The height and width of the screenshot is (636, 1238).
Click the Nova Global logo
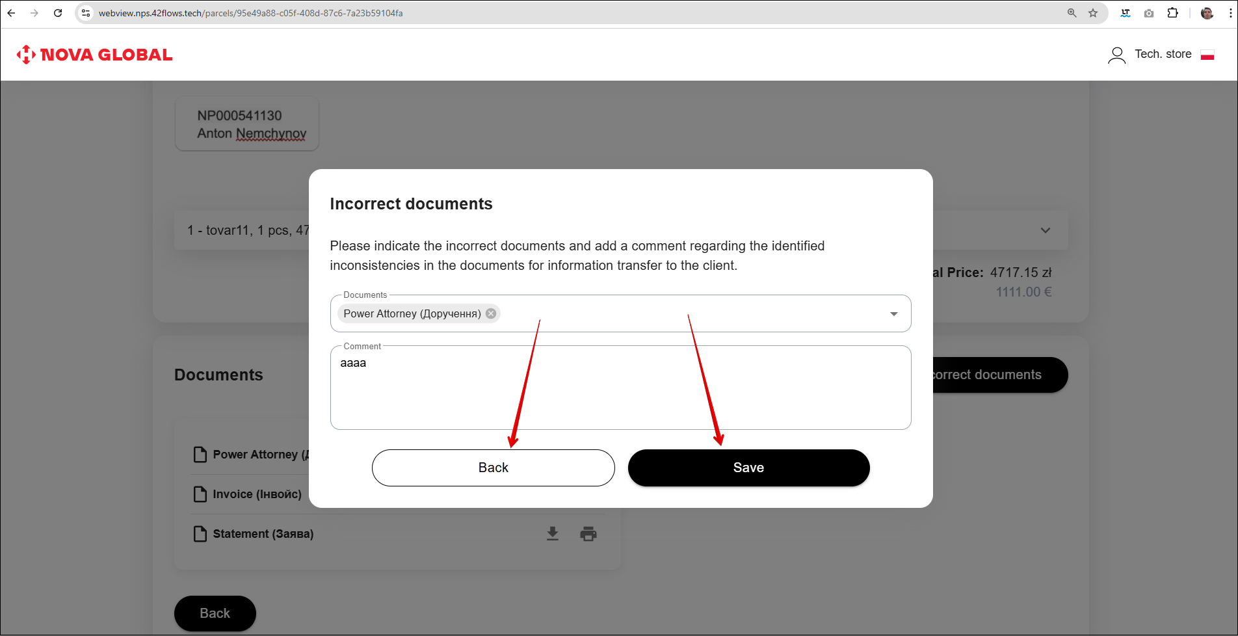[95, 55]
